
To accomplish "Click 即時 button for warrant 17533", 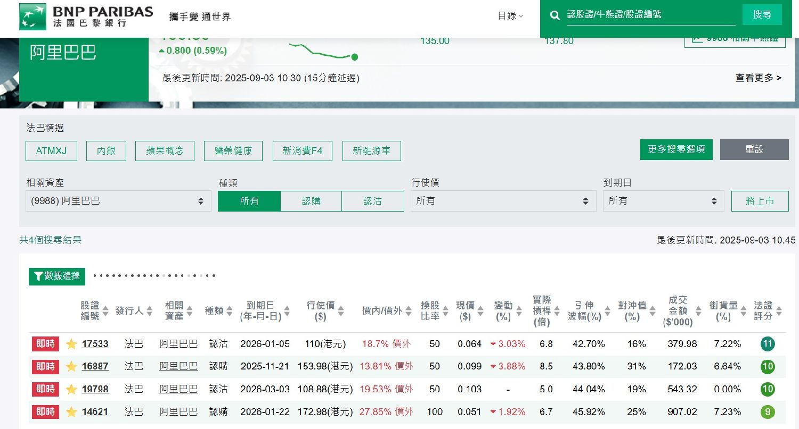I will pyautogui.click(x=46, y=344).
